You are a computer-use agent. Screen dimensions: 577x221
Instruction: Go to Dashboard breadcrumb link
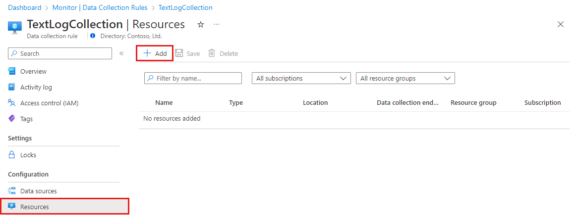[x=25, y=7]
